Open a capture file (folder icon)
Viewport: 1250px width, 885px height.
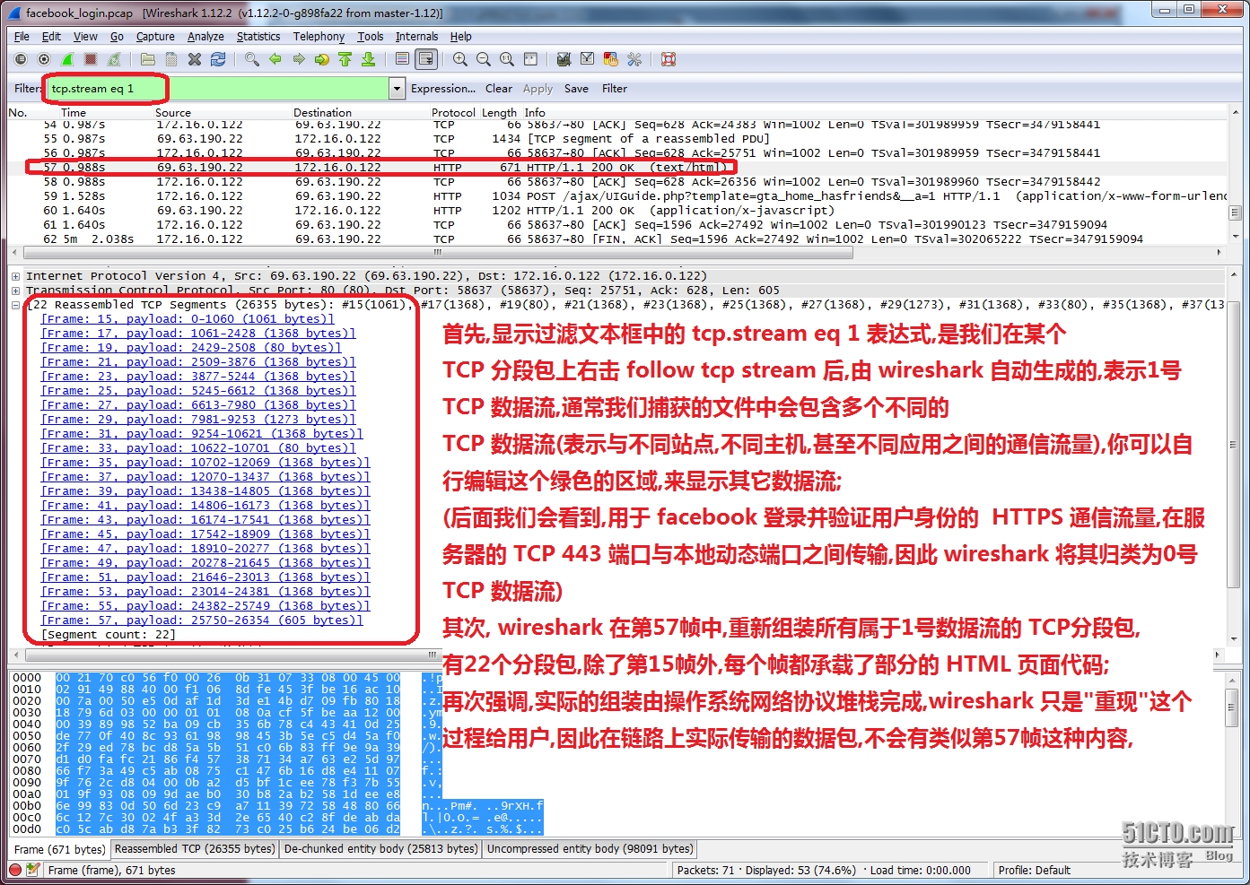click(148, 59)
